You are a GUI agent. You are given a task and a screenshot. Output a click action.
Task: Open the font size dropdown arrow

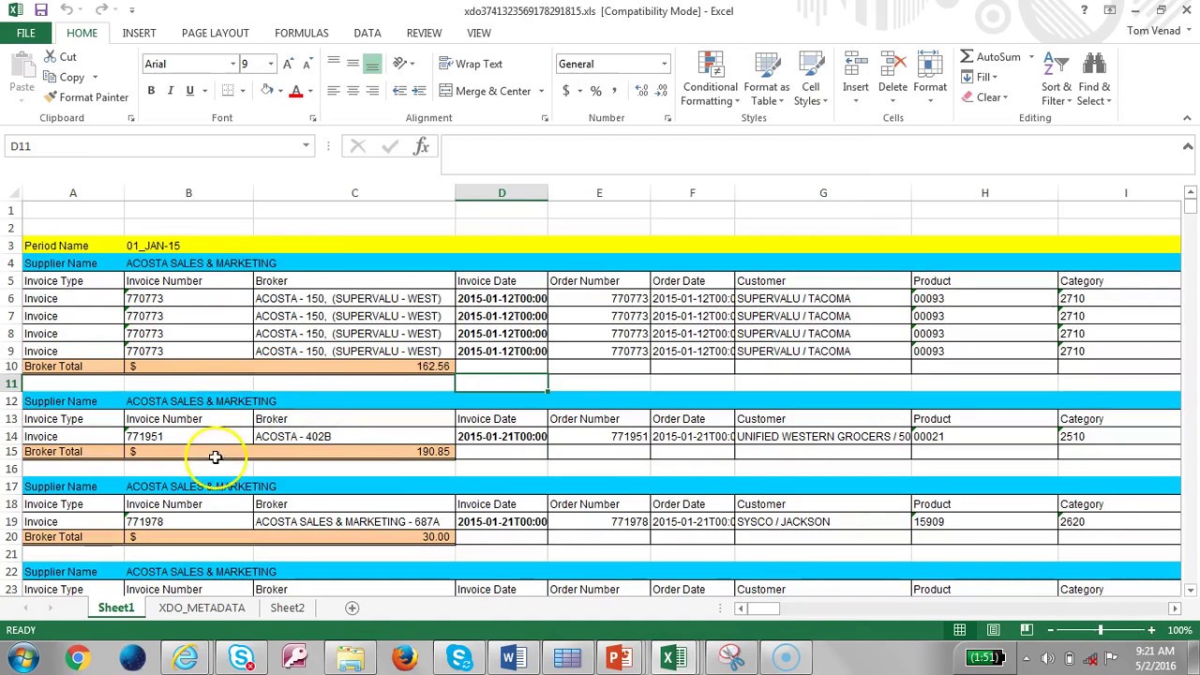pyautogui.click(x=271, y=64)
